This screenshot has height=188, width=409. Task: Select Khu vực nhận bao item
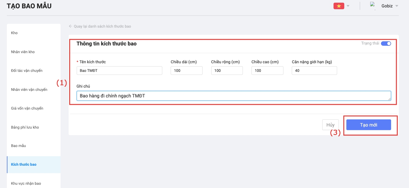point(26,184)
